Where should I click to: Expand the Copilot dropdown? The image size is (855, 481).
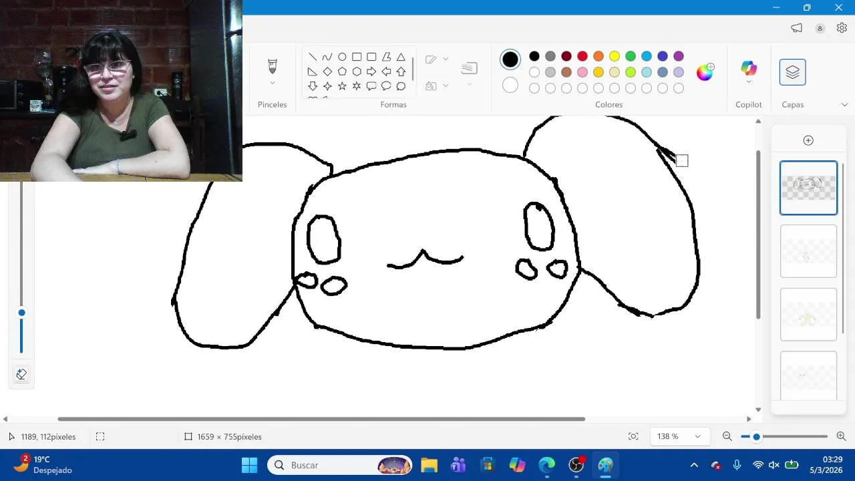point(749,82)
